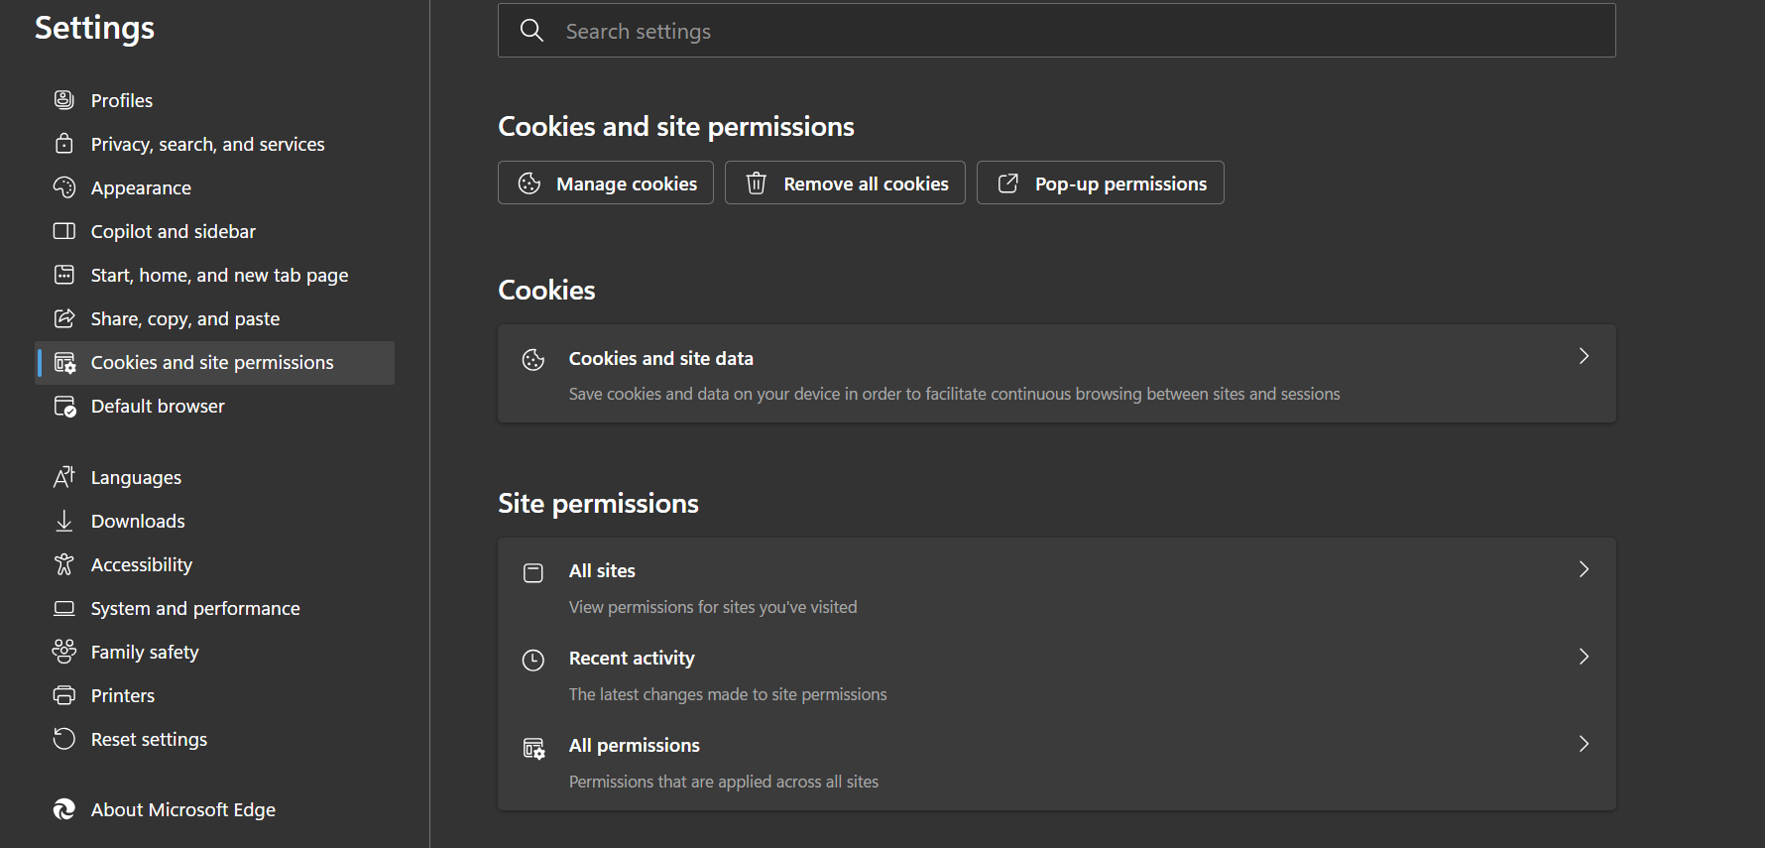Screen dimensions: 1765x848
Task: Expand All sites row chevron
Action: 1584,569
